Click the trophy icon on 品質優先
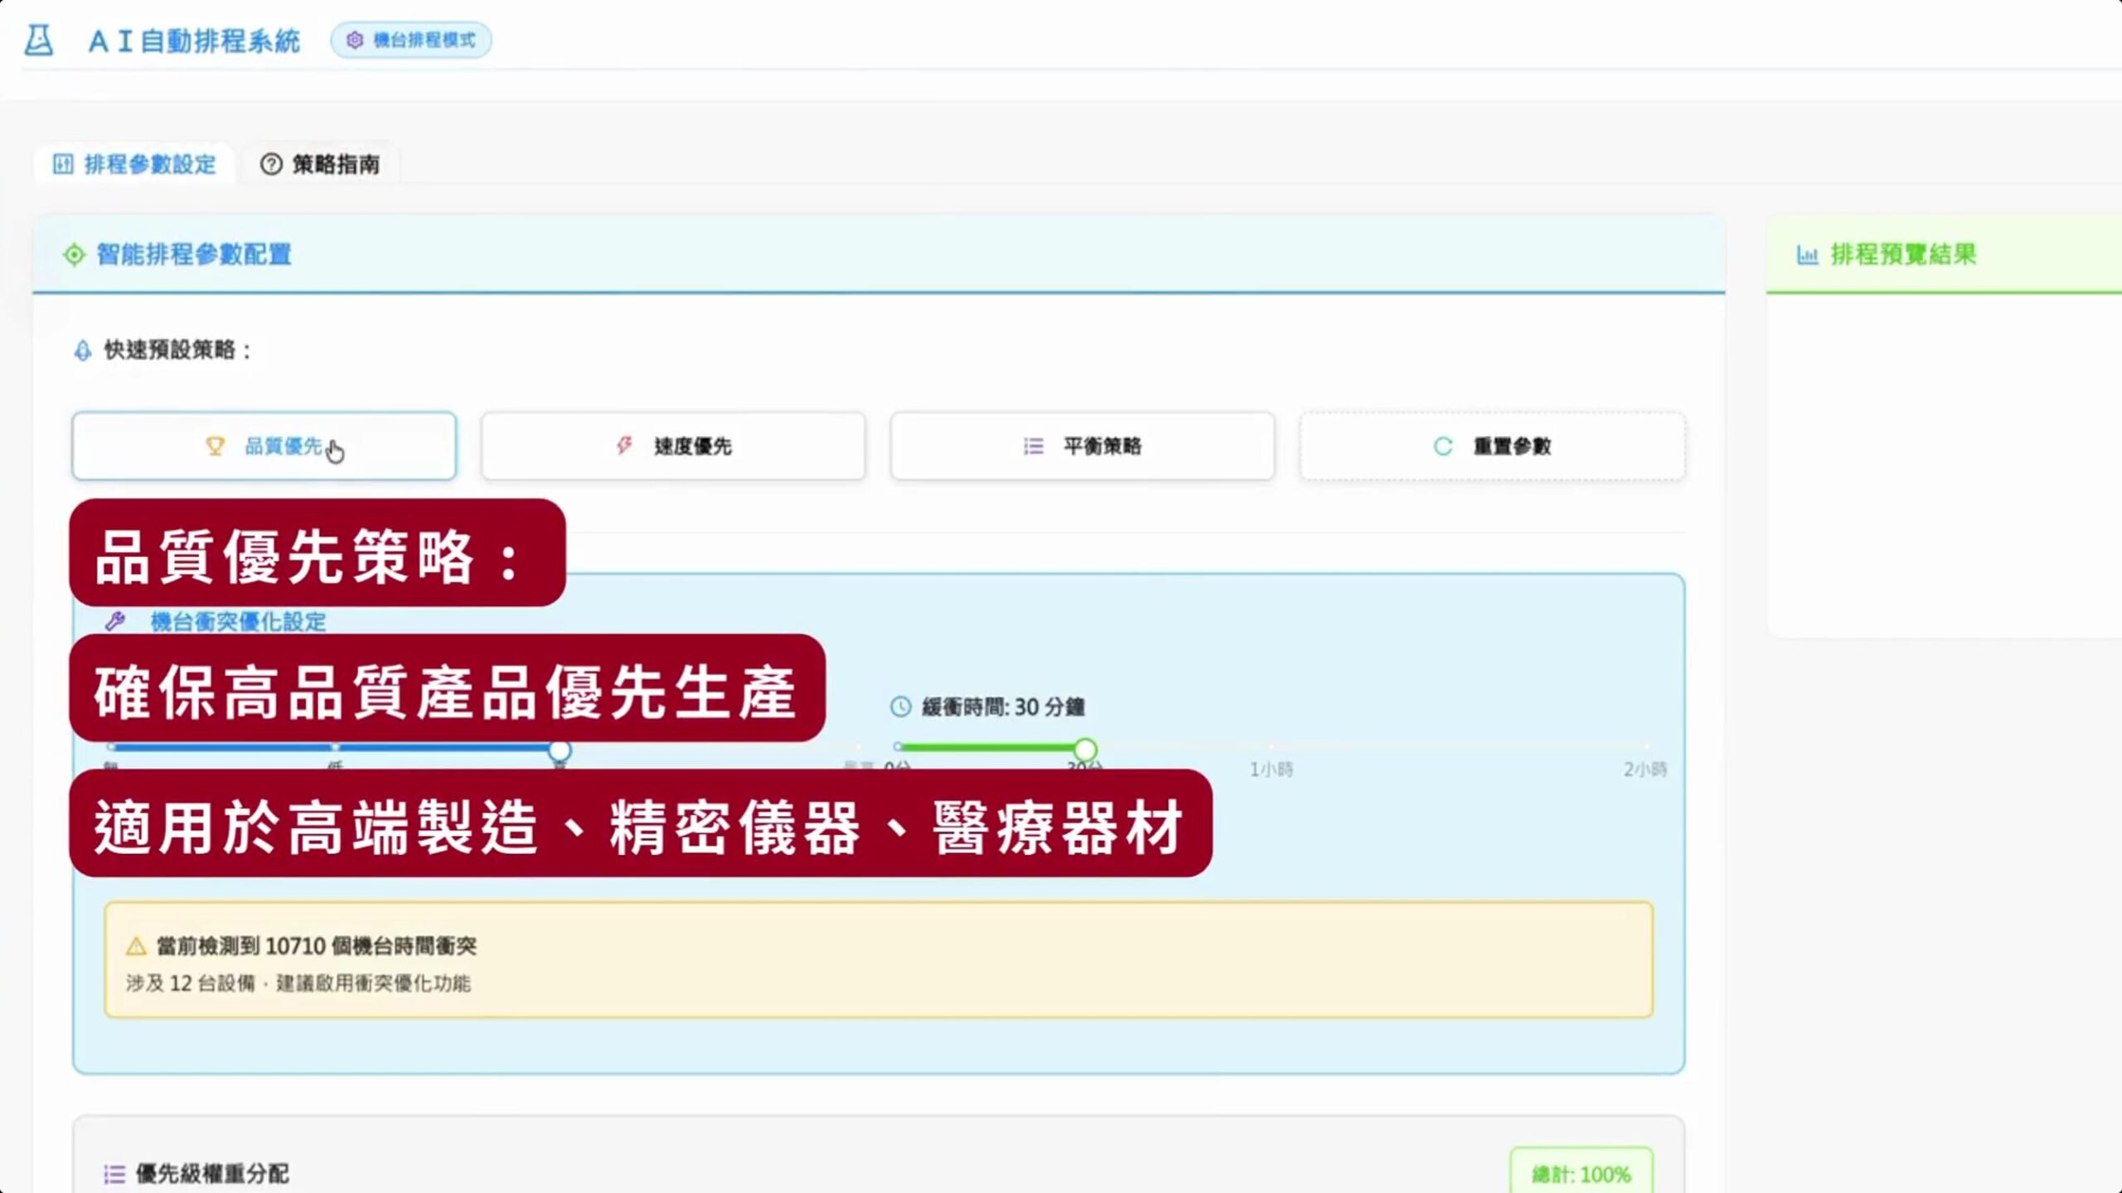2122x1193 pixels. 215,446
